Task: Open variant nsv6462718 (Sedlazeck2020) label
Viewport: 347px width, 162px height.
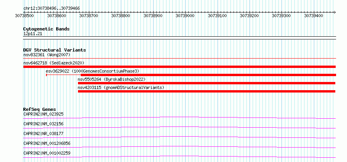Action: [x=54, y=63]
